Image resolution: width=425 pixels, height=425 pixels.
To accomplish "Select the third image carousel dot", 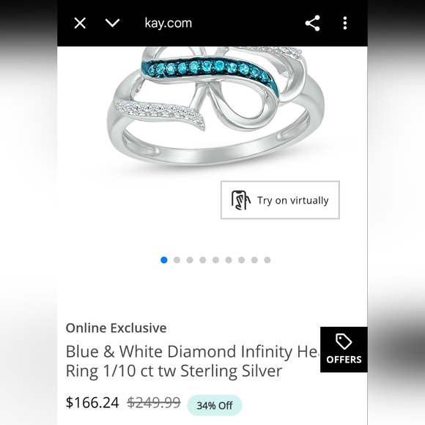I will pyautogui.click(x=190, y=260).
